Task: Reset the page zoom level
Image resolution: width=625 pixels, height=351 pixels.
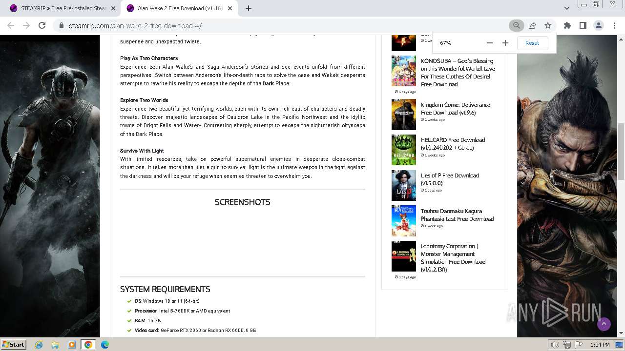Action: (532, 43)
